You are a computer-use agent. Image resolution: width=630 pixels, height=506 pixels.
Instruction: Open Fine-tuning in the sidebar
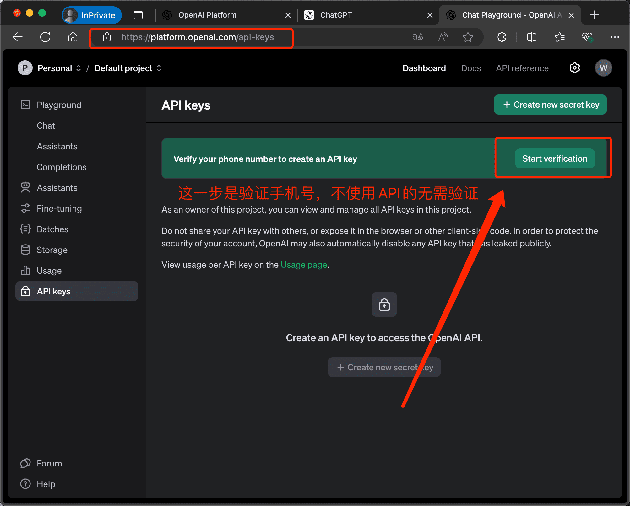[59, 208]
